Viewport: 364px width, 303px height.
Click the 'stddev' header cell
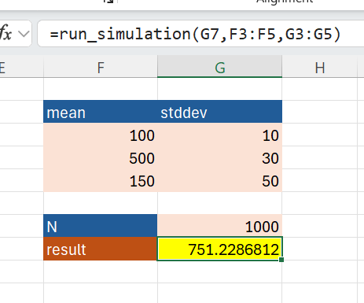pos(220,112)
